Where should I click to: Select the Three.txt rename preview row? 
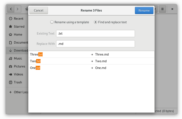91,54
